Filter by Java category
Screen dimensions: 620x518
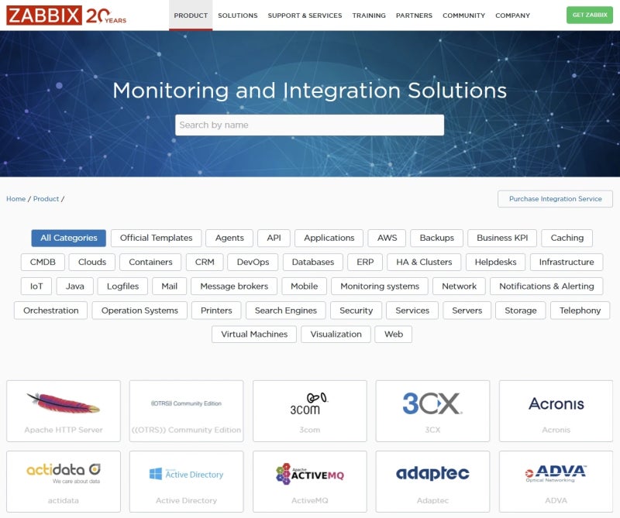74,286
